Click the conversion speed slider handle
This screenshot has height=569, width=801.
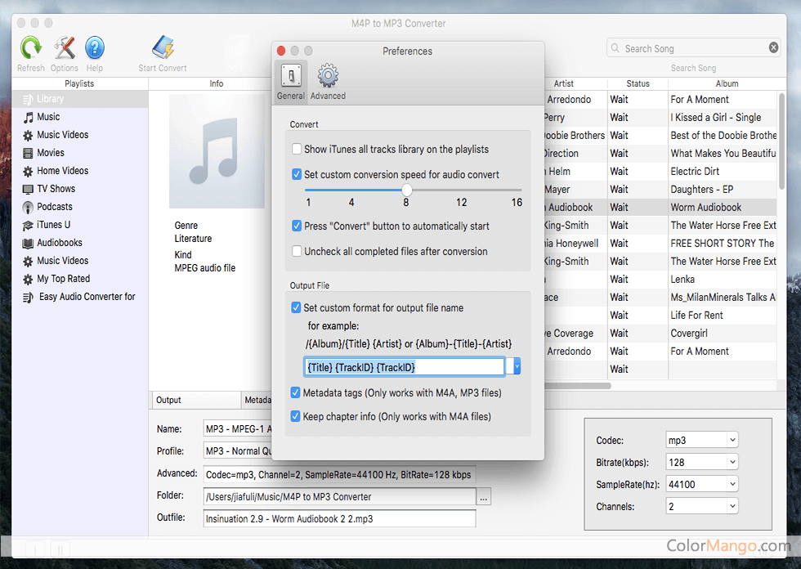pyautogui.click(x=406, y=190)
